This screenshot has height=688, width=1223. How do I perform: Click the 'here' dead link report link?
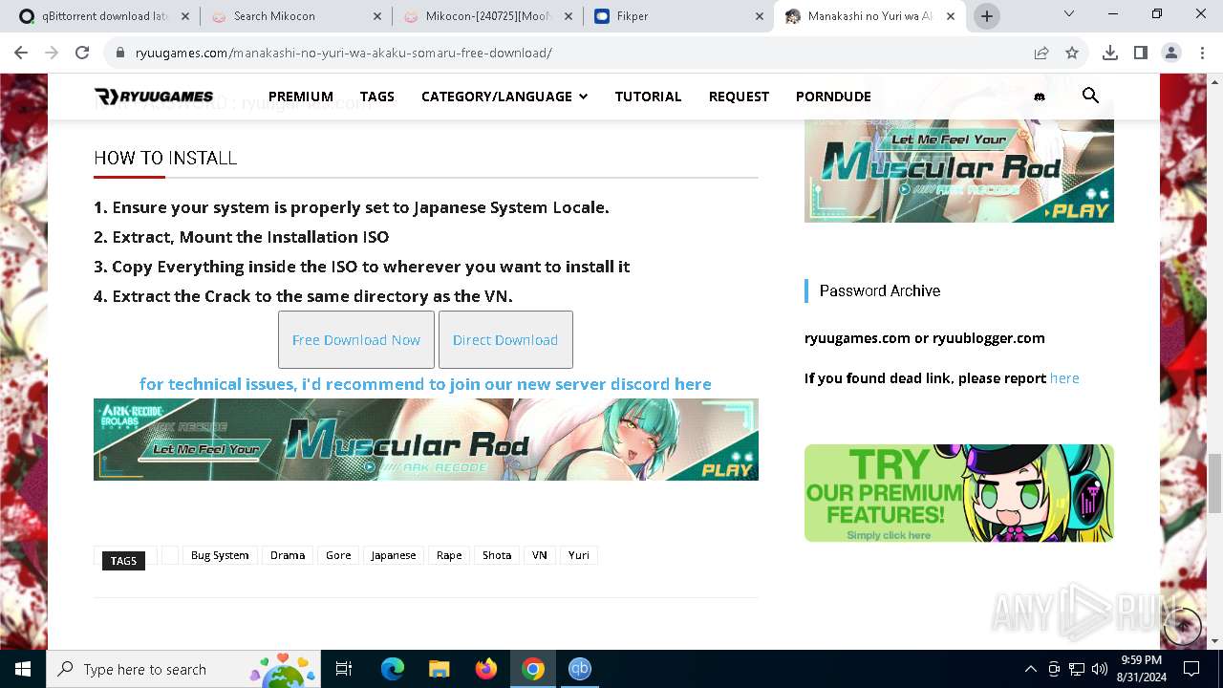click(1064, 378)
